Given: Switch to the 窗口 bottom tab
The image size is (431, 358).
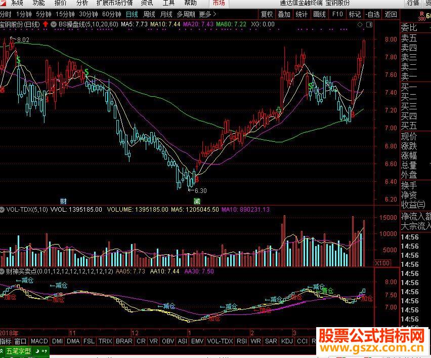Looking at the screenshot, I should click(20, 341).
